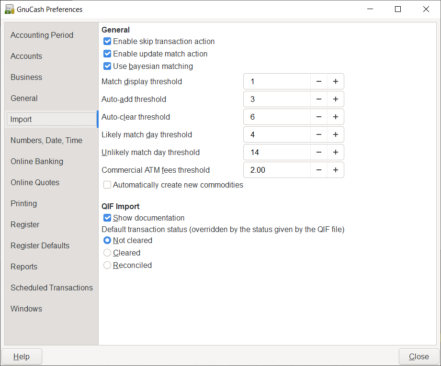The width and height of the screenshot is (441, 366).
Task: Enable Automatically create new commodities
Action: pyautogui.click(x=107, y=185)
